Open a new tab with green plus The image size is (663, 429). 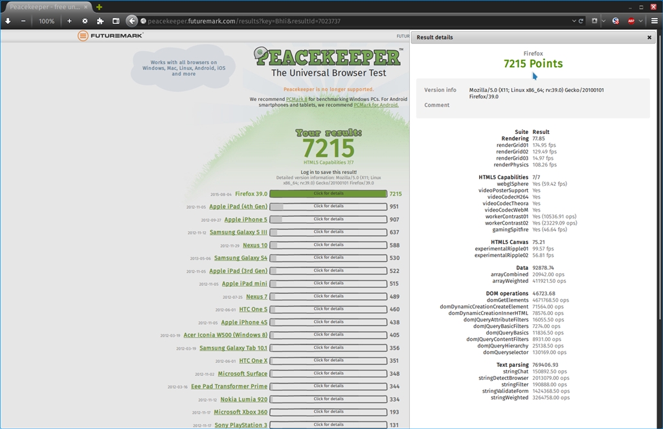pyautogui.click(x=99, y=6)
